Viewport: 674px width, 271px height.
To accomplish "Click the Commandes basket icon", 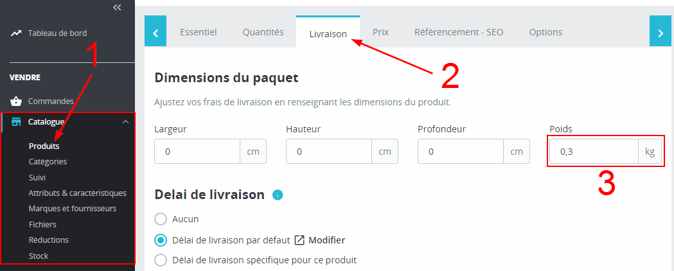I will (17, 101).
